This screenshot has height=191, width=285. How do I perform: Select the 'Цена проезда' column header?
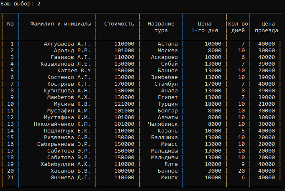(267, 27)
